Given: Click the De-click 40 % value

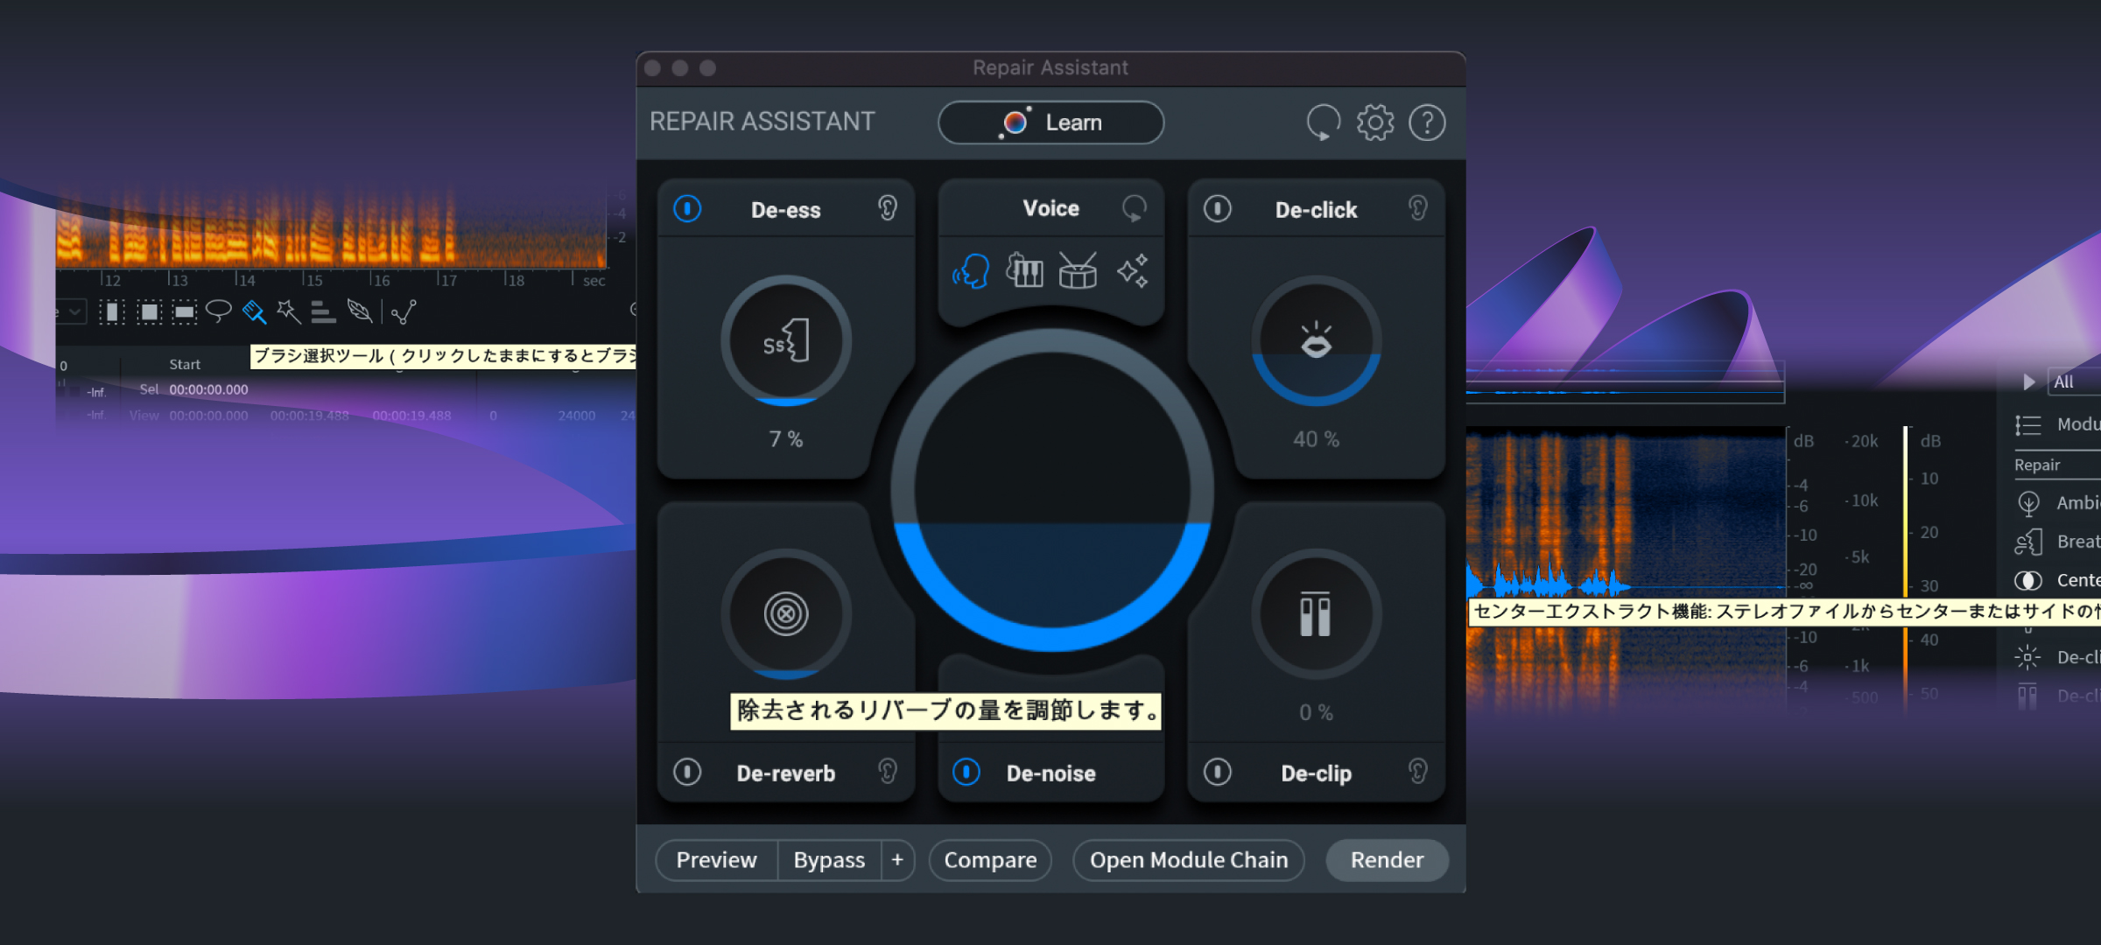Looking at the screenshot, I should point(1316,439).
